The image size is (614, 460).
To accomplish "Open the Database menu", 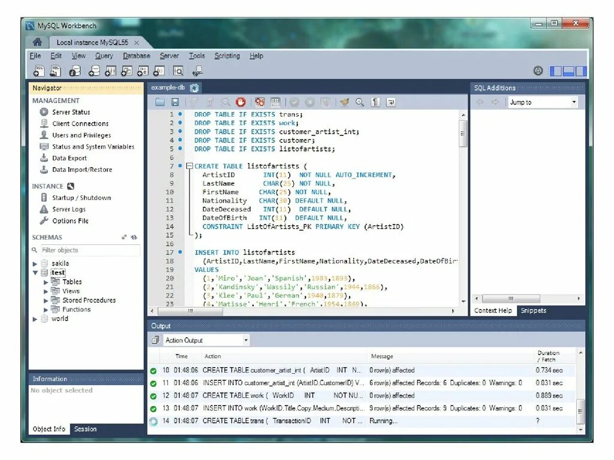I will pos(136,56).
